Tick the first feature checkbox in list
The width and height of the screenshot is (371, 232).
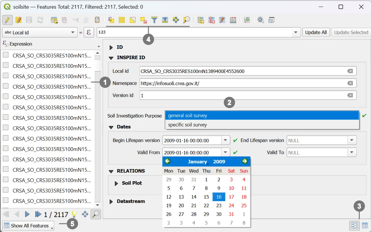6,55
